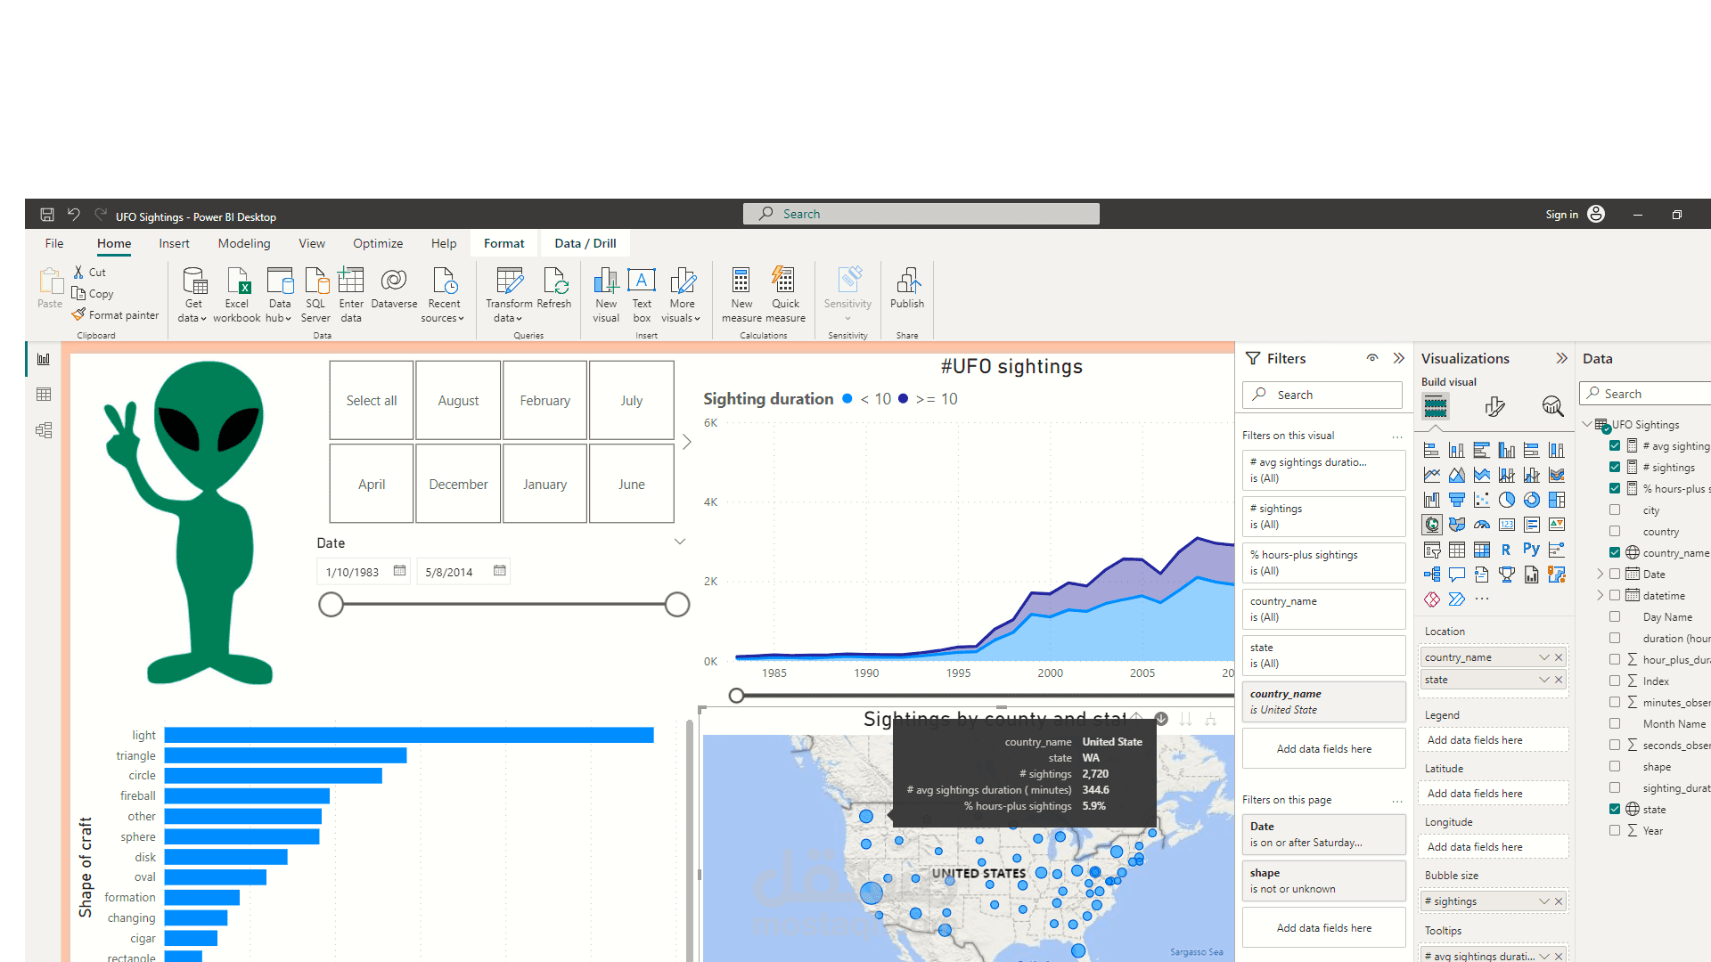Open # sightings bubble size dropdown

click(x=1544, y=901)
